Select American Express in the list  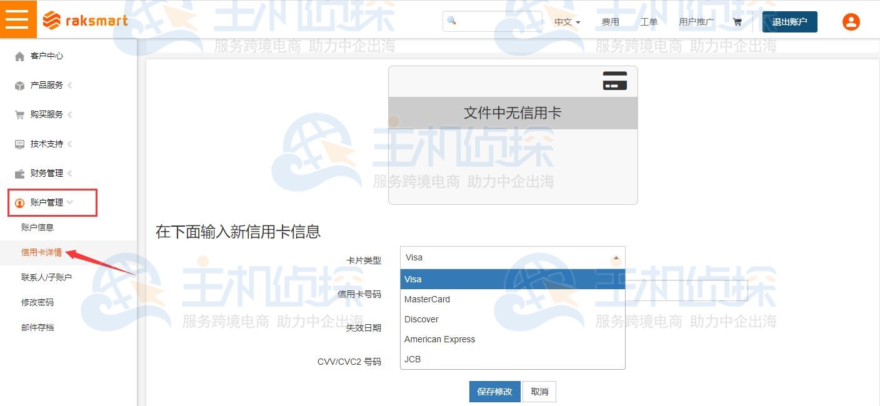point(512,339)
